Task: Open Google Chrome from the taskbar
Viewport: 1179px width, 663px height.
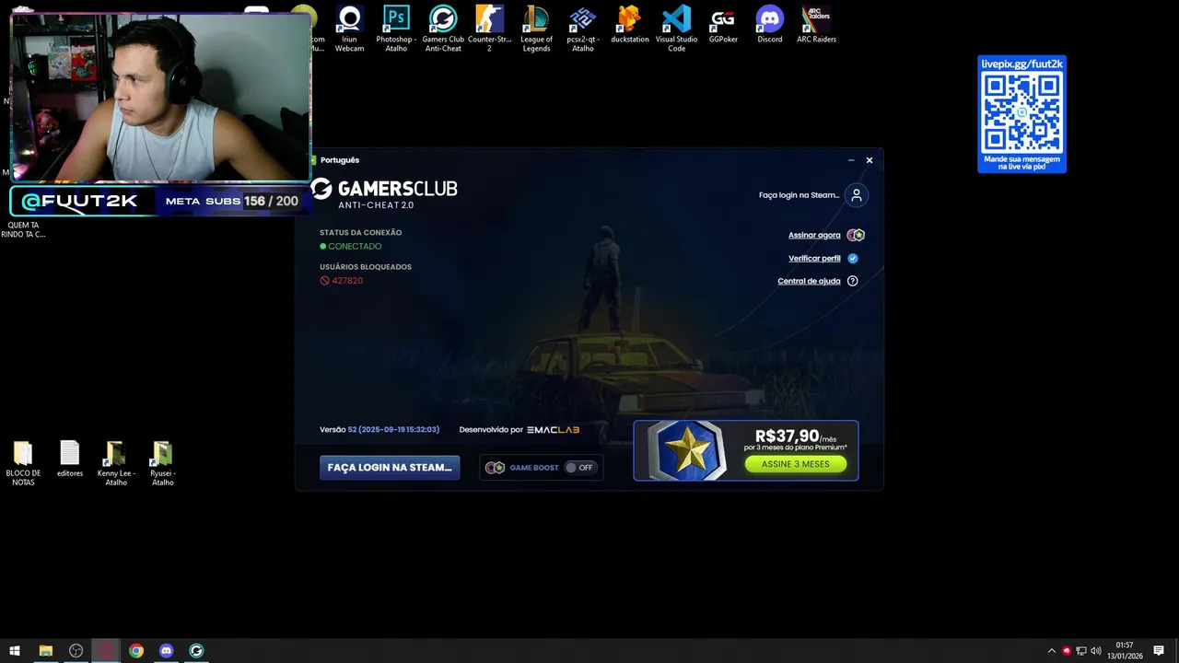Action: pos(136,651)
